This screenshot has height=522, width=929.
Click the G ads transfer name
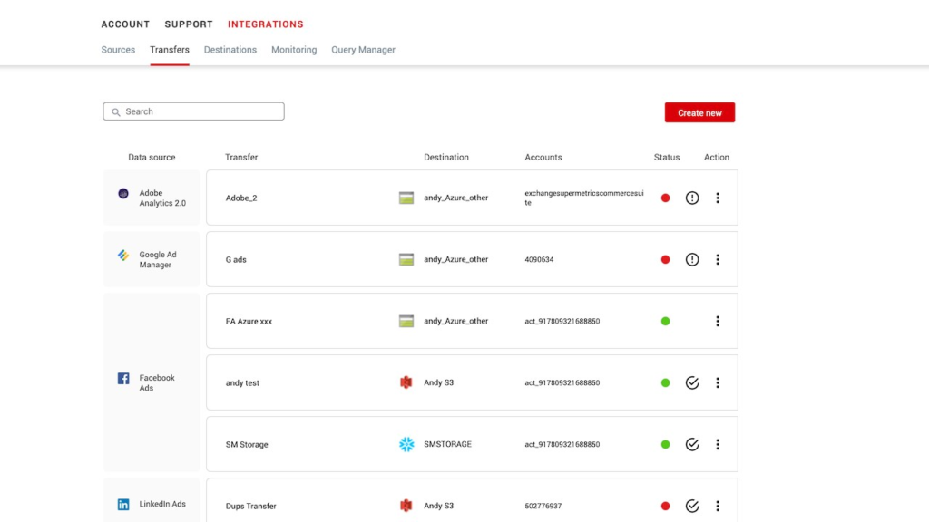coord(236,260)
